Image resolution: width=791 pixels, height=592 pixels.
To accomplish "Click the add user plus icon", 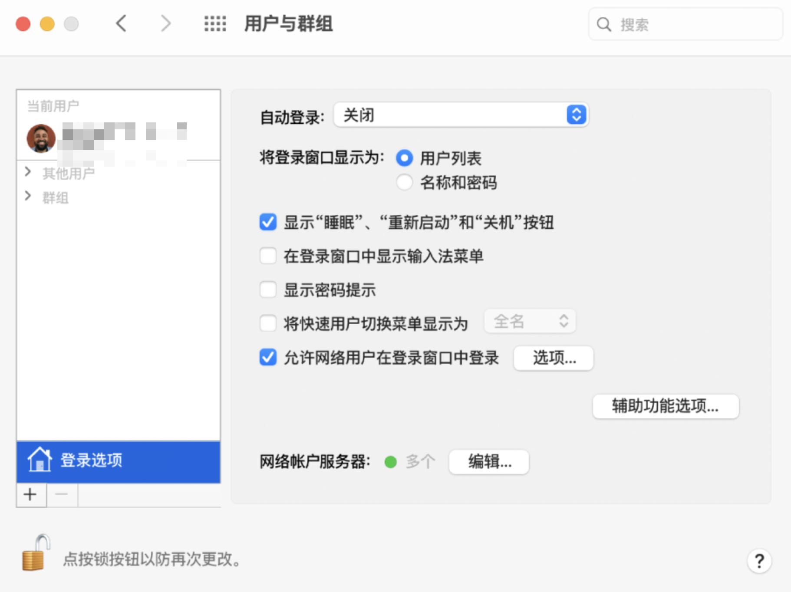I will click(30, 494).
